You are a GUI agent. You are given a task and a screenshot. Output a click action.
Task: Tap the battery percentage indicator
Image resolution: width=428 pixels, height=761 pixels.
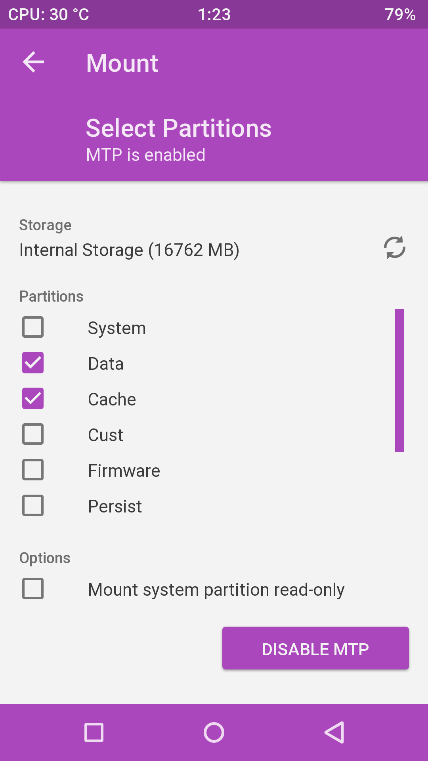coord(400,15)
